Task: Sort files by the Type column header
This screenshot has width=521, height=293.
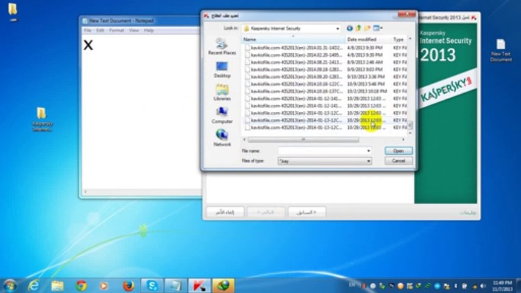Action: pyautogui.click(x=399, y=39)
